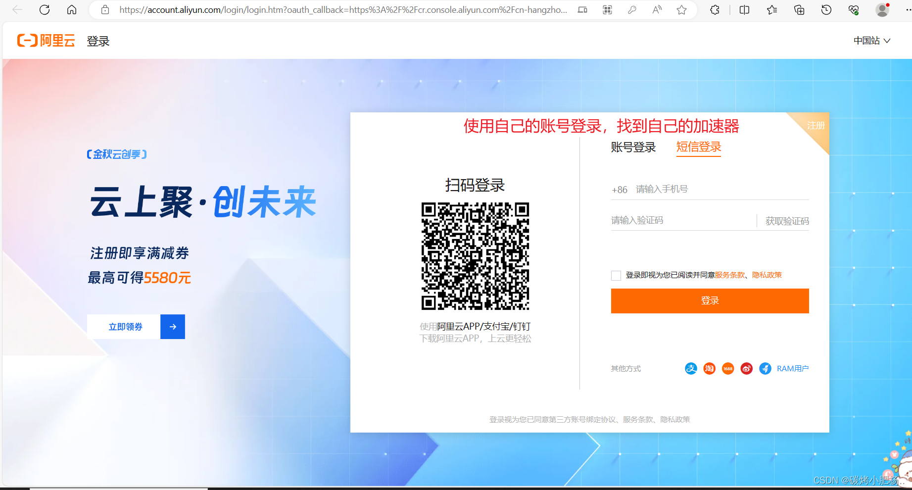
Task: Toggle split screen view icon
Action: tap(744, 10)
